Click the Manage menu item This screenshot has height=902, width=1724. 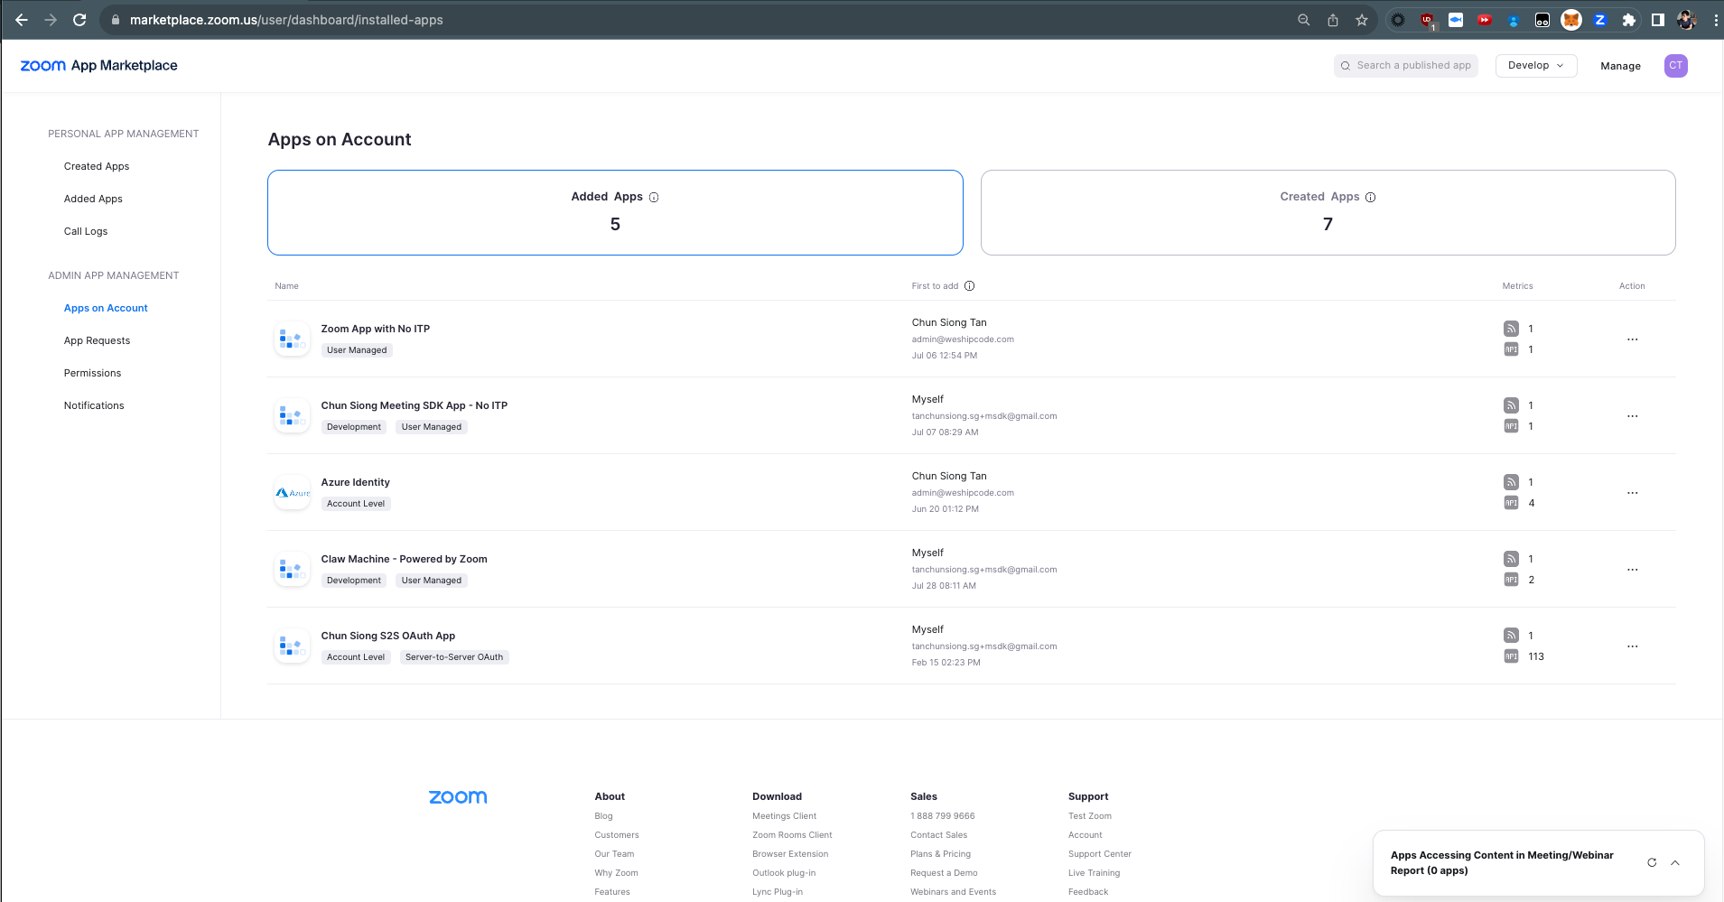pyautogui.click(x=1620, y=66)
